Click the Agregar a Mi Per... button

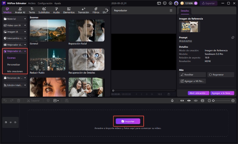(x=192, y=81)
